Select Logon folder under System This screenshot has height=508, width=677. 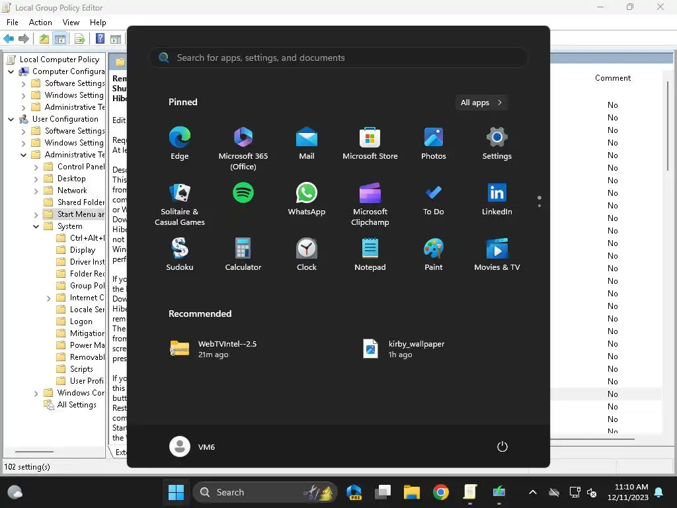coord(74,321)
